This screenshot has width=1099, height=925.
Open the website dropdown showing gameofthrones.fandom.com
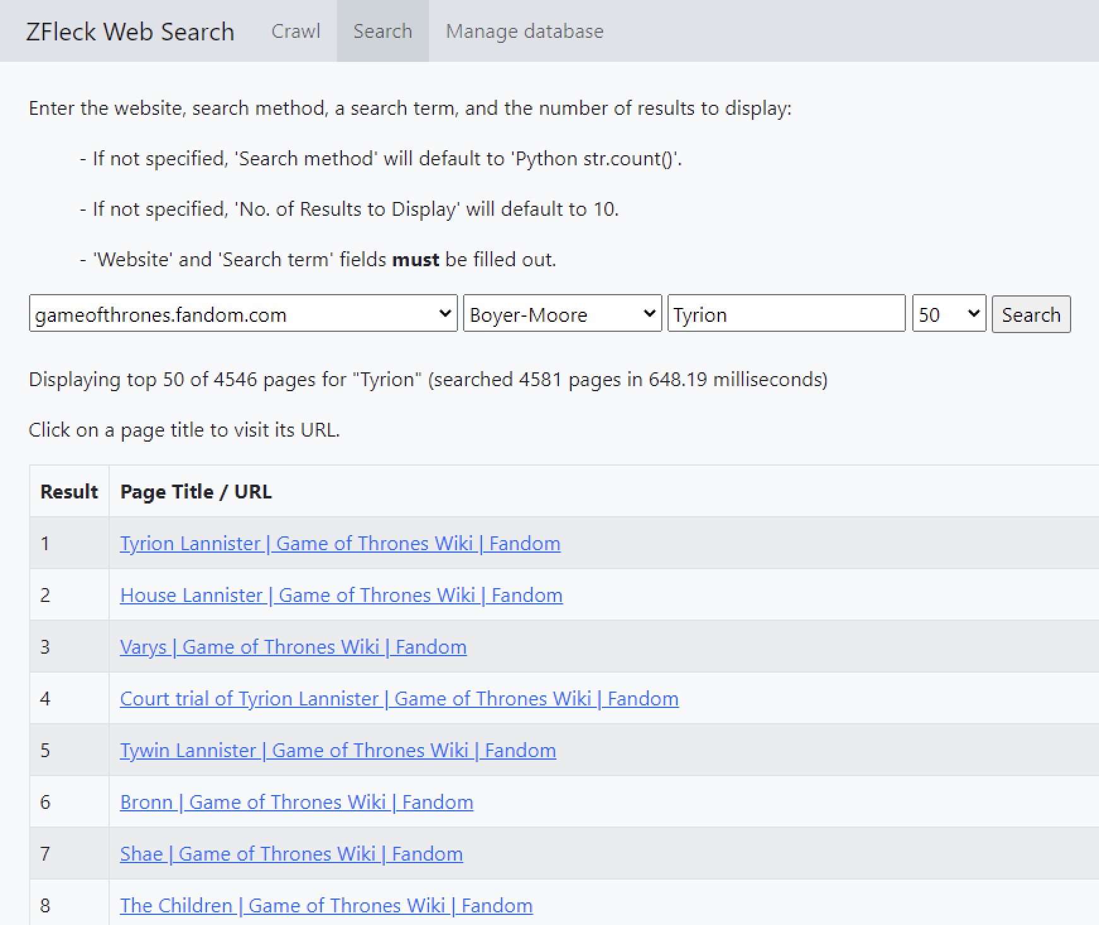coord(243,314)
